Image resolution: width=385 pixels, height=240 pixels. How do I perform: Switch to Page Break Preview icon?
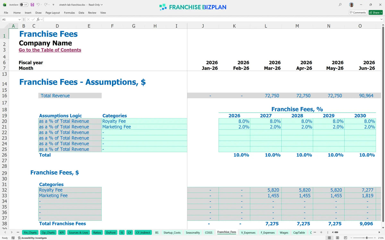[345, 238]
